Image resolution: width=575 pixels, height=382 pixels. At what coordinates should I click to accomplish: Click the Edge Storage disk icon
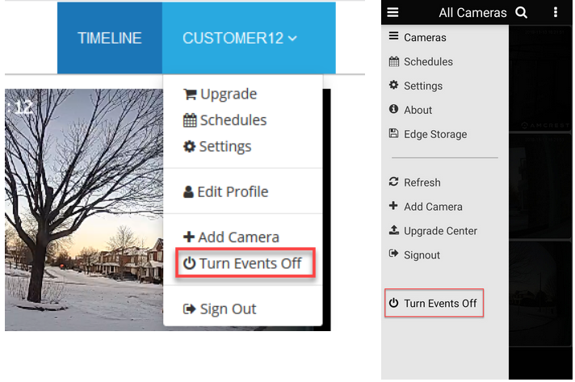point(394,134)
